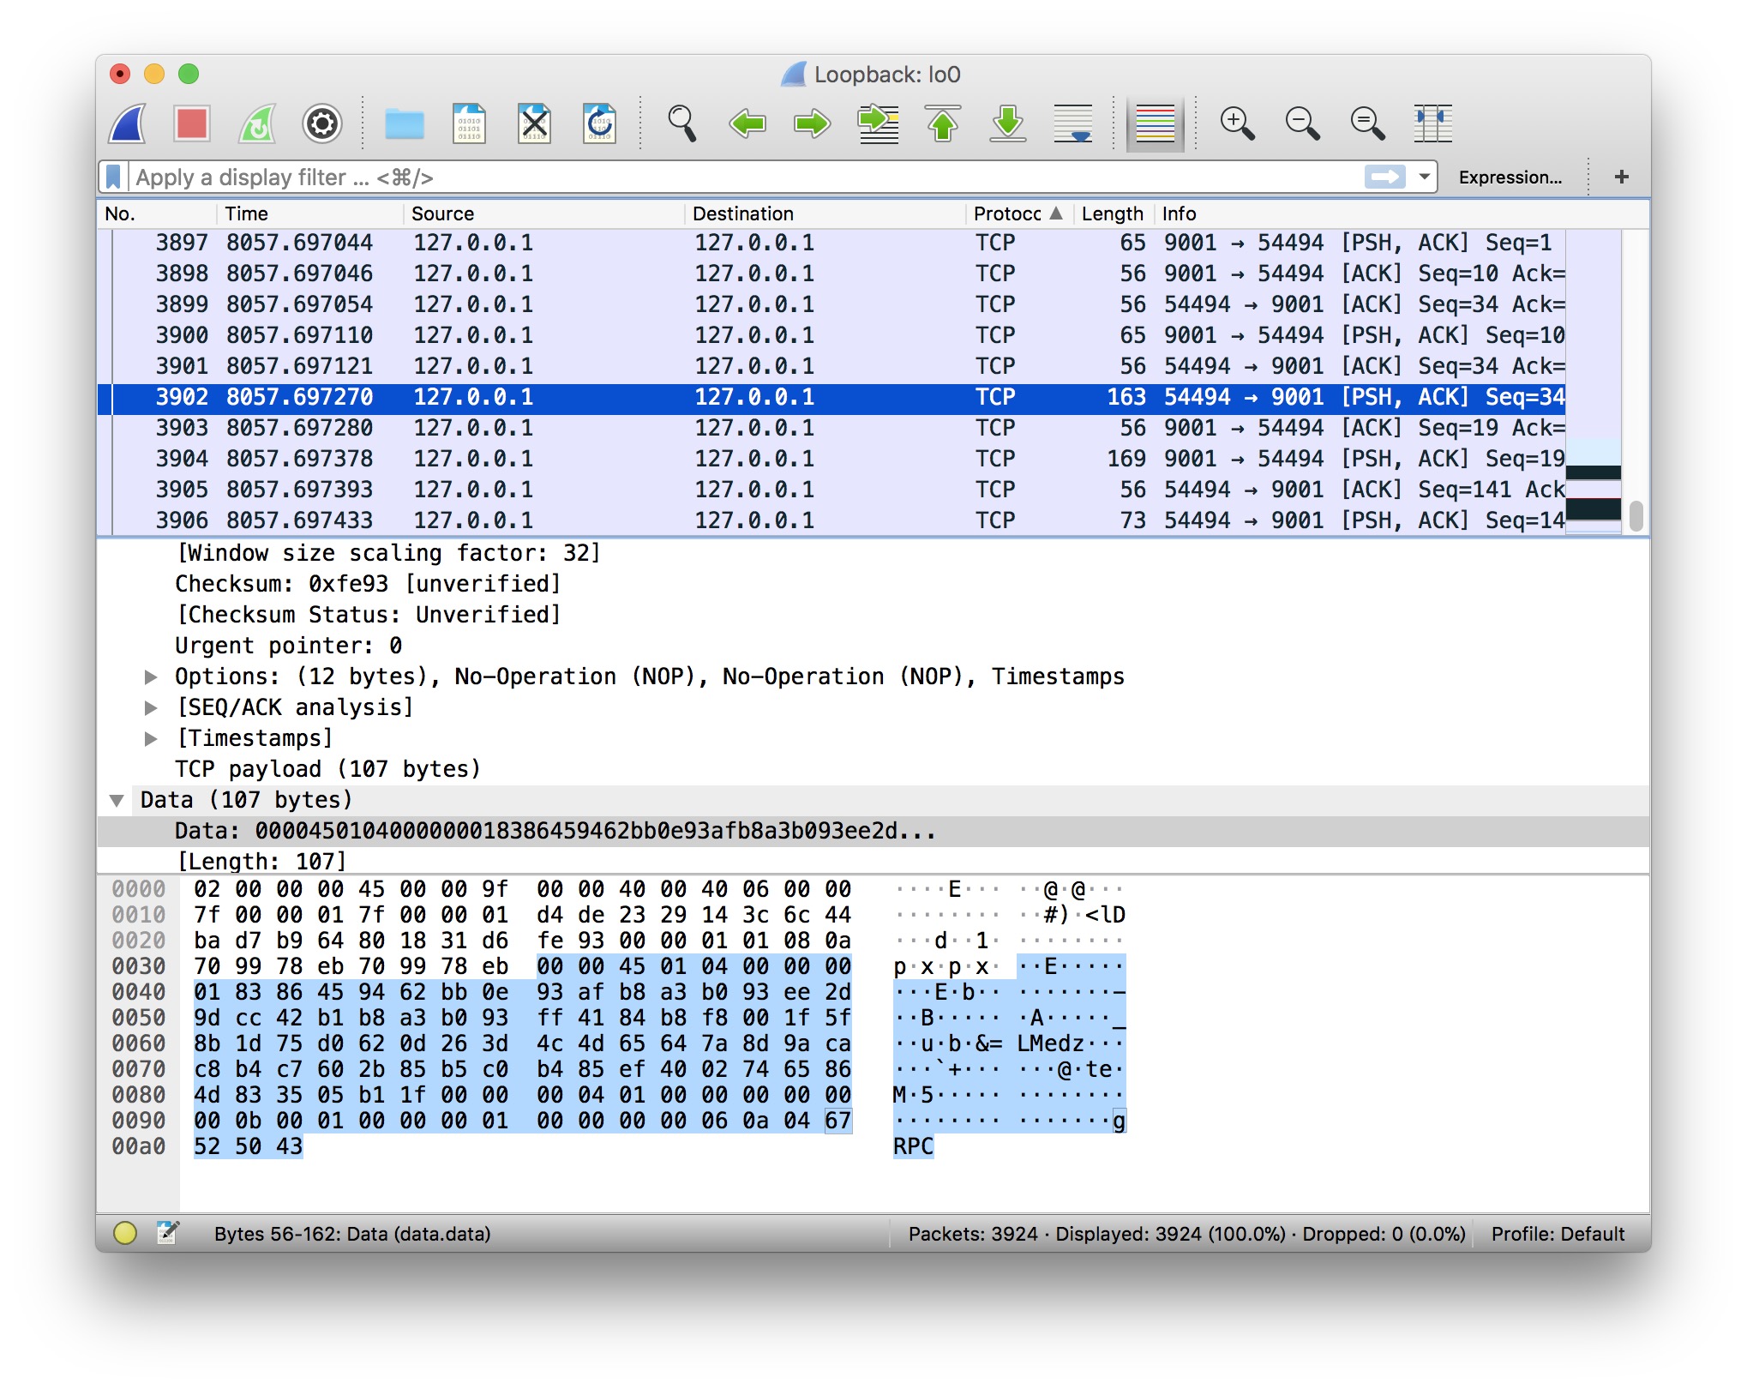Stop the capture with the red square
1747x1389 pixels.
(192, 123)
